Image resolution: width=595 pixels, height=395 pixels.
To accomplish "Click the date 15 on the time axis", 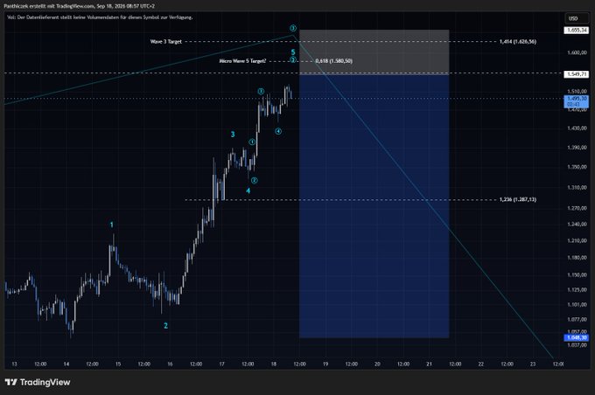I will point(118,364).
